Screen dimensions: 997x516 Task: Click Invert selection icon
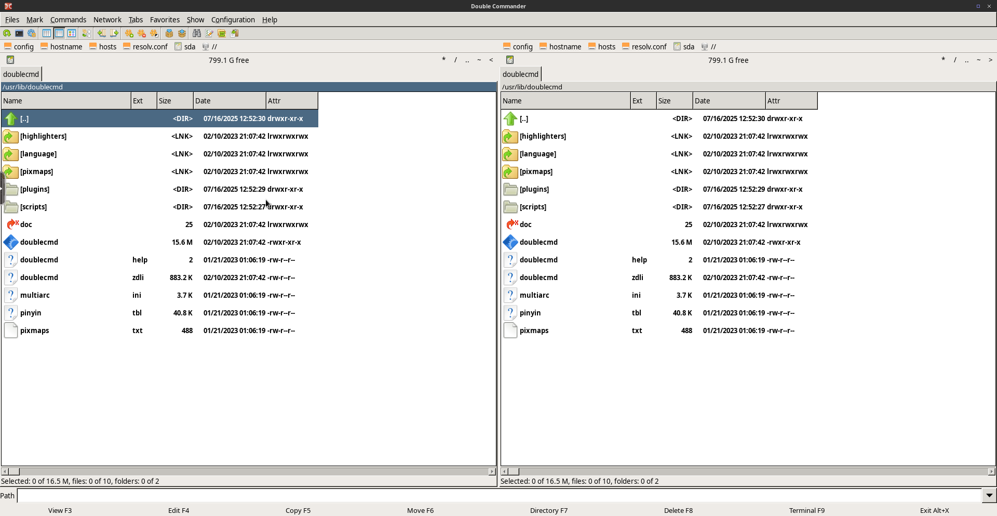(154, 33)
